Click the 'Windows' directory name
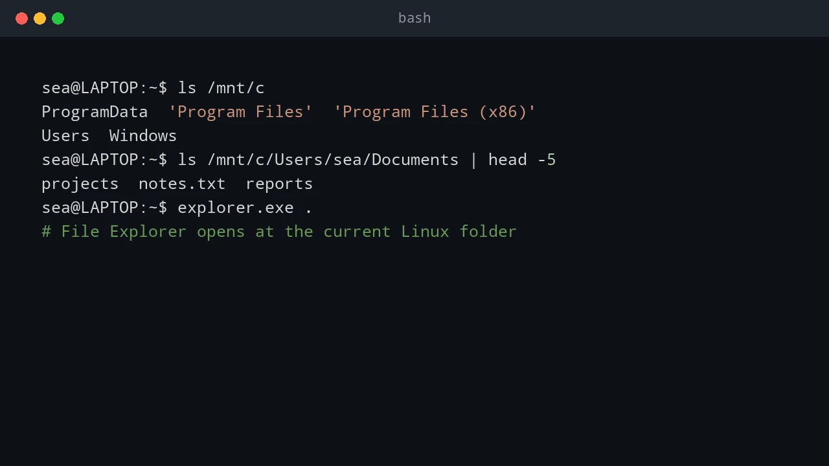The height and width of the screenshot is (466, 829). pos(143,135)
